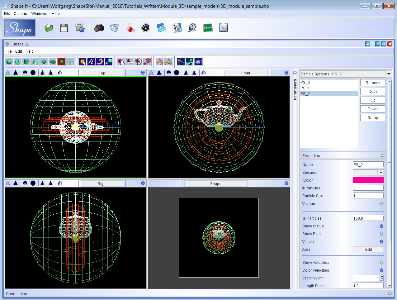Select the explosion cursor particle tool
Viewport: 397px width, 300px height.
tap(83, 62)
